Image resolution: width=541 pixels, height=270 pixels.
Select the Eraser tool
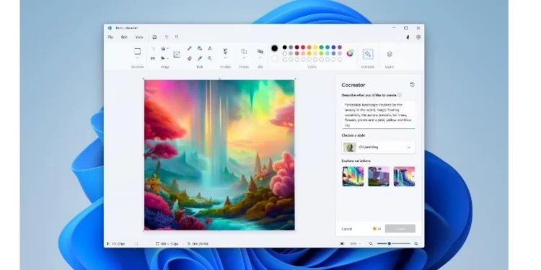pos(190,58)
